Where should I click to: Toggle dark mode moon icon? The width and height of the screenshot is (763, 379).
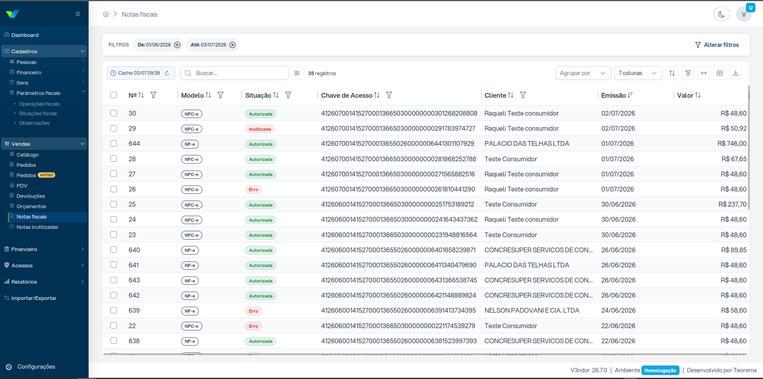(721, 14)
